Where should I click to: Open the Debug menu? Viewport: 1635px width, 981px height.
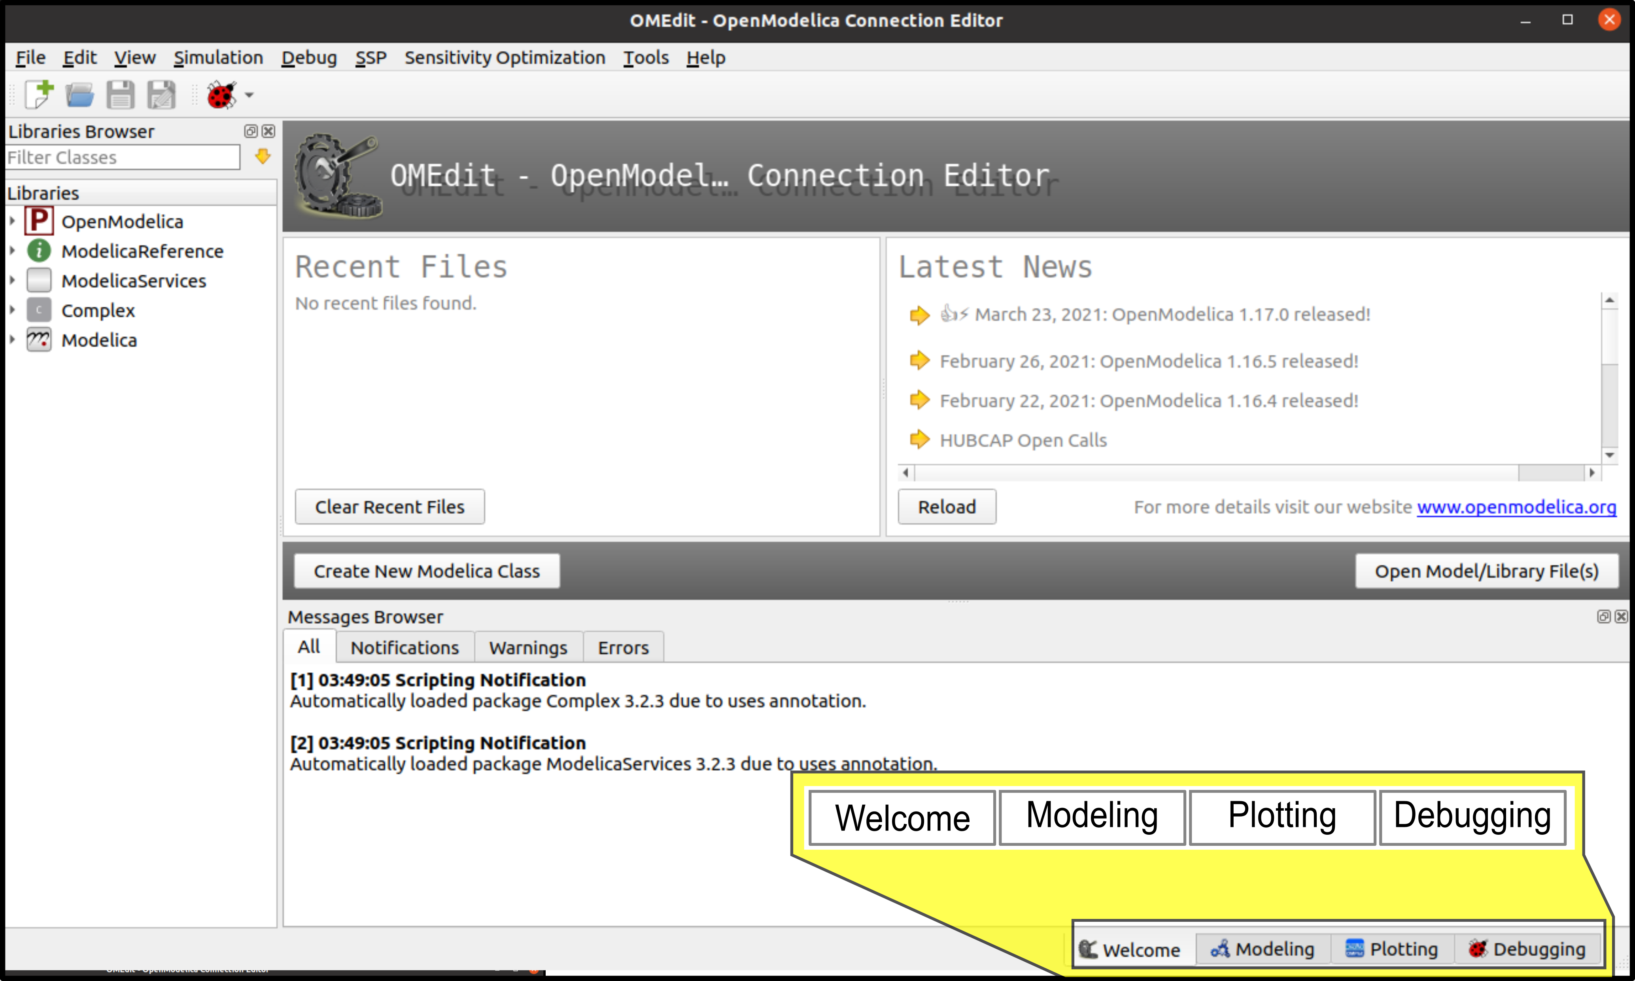click(x=309, y=58)
